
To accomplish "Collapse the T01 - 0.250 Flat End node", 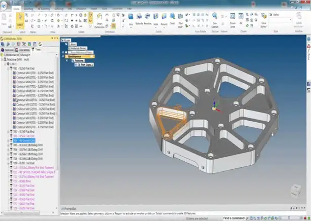I will point(9,68).
